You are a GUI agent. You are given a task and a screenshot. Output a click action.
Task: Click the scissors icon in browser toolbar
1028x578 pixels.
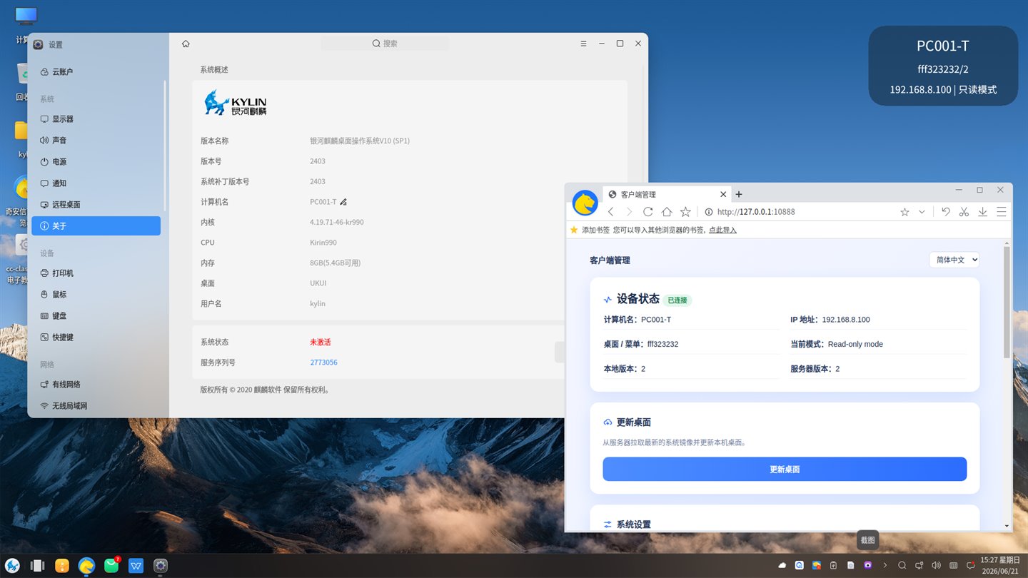click(964, 212)
